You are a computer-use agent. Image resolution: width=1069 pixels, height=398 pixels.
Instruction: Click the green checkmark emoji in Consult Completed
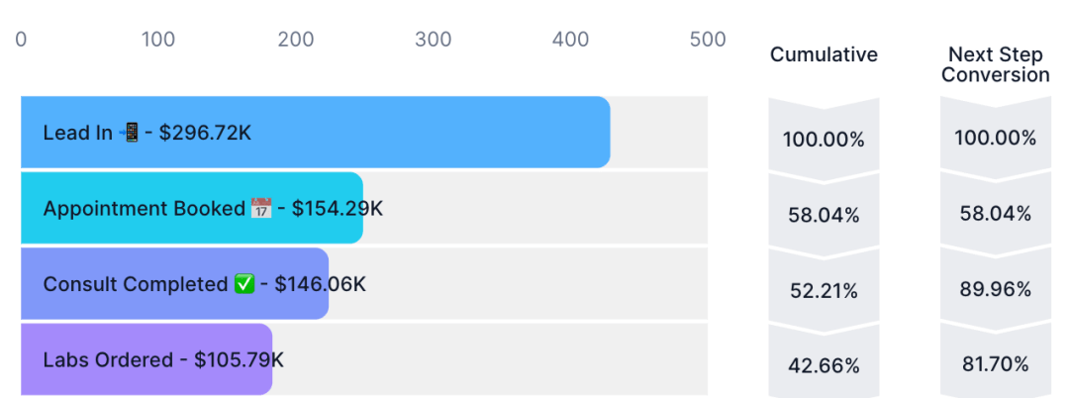tap(244, 283)
